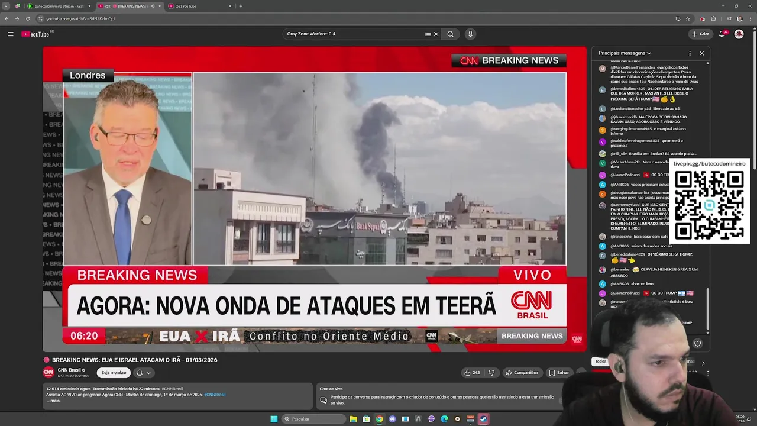Image resolution: width=757 pixels, height=426 pixels.
Task: Open message from @LucianoBenedito-p9d
Action: pos(640,109)
